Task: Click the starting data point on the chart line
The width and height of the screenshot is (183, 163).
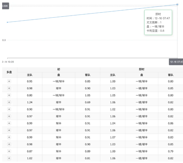Action: pyautogui.click(x=7, y=22)
